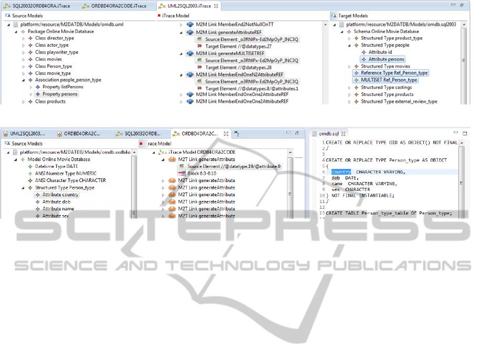Click the M2M Link generateMULTISETREF icon
This screenshot has height=362, width=480.
190,54
